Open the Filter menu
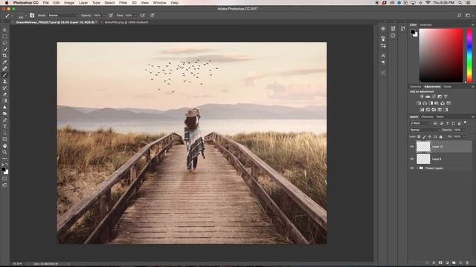The height and width of the screenshot is (267, 476). [x=123, y=3]
